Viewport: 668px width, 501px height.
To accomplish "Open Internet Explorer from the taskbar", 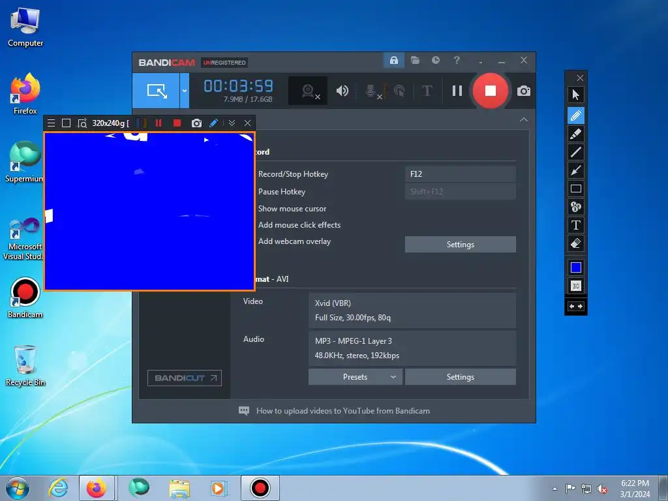I will coord(58,488).
